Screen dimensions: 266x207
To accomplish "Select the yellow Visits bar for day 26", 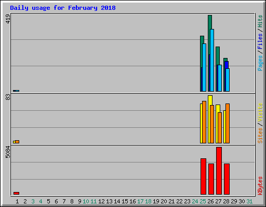I will (x=210, y=100).
